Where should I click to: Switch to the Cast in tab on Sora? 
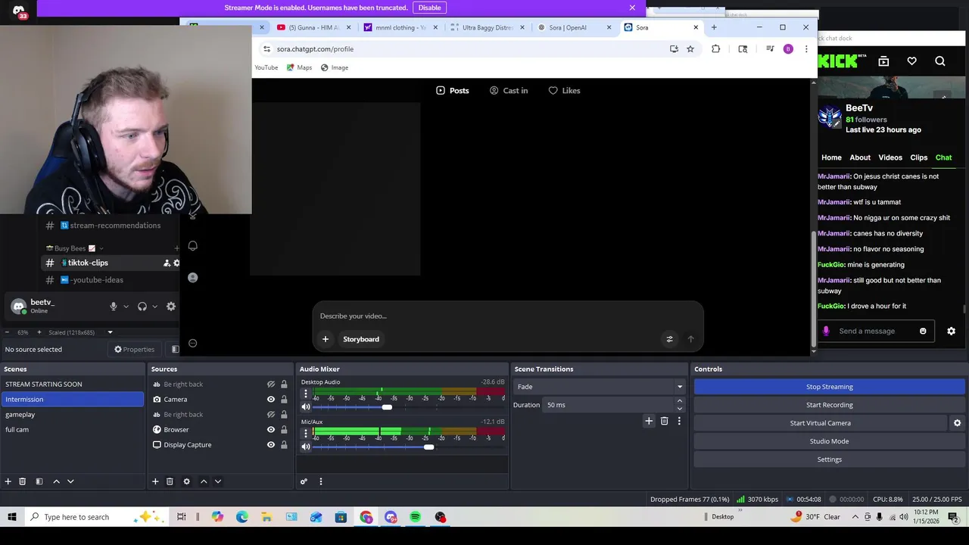point(509,91)
